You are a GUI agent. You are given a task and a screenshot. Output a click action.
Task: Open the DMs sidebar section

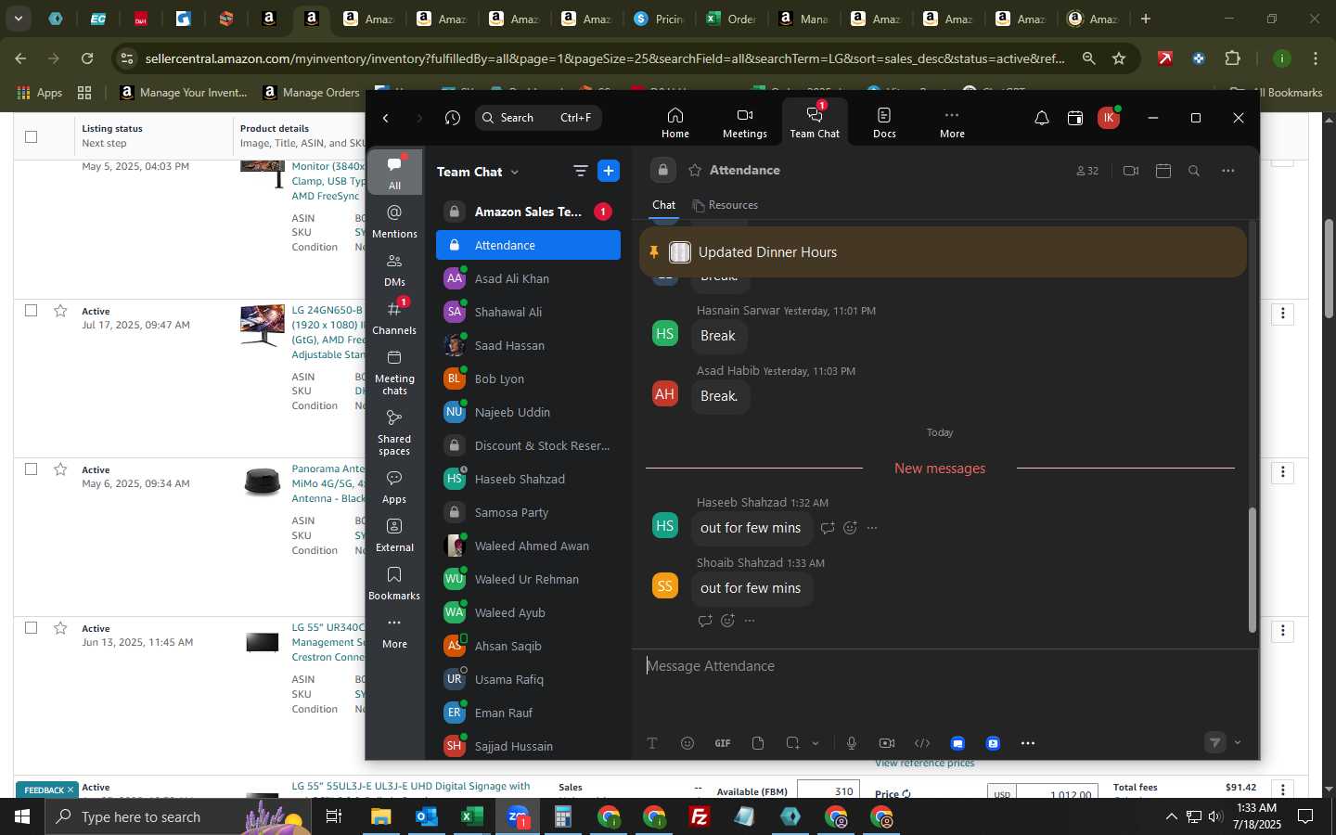coord(394,269)
